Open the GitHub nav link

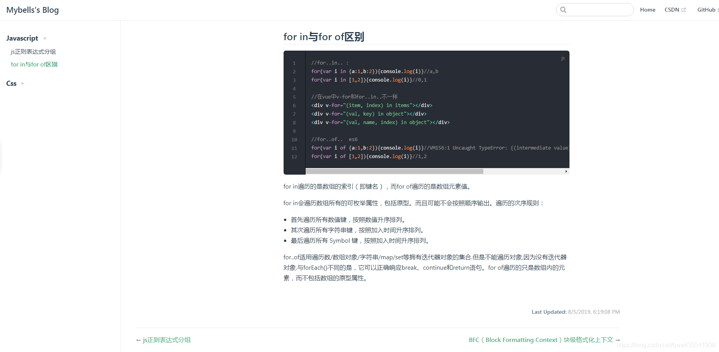pyautogui.click(x=706, y=10)
